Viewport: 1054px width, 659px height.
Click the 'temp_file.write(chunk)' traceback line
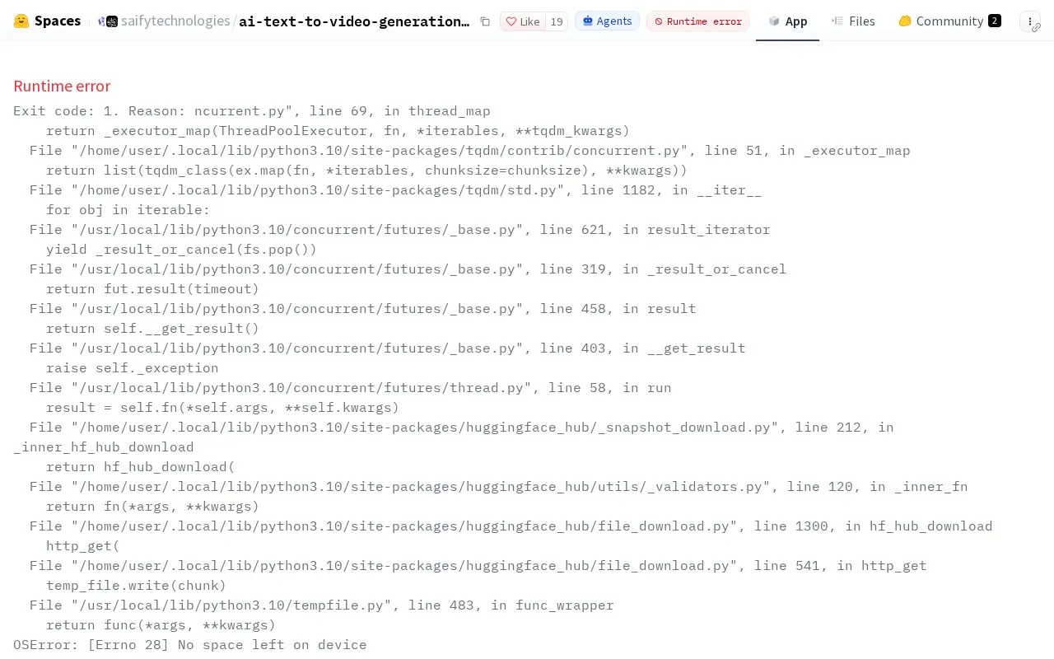coord(136,585)
